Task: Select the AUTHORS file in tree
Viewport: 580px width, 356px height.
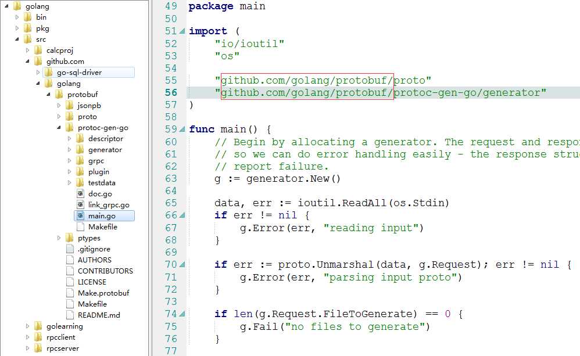Action: [x=94, y=260]
